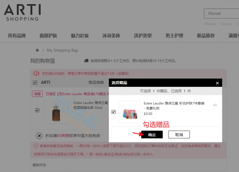Image resolution: width=239 pixels, height=172 pixels.
Task: Uncheck the Estée Lauder serum item checkbox
Action: (x=37, y=110)
